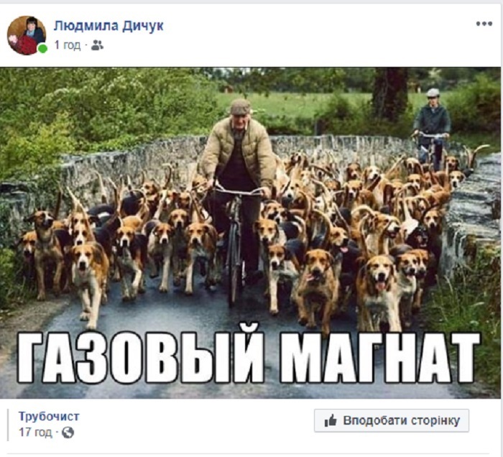Click the flat cap of the front cyclist
The width and height of the screenshot is (503, 457).
pos(241,107)
